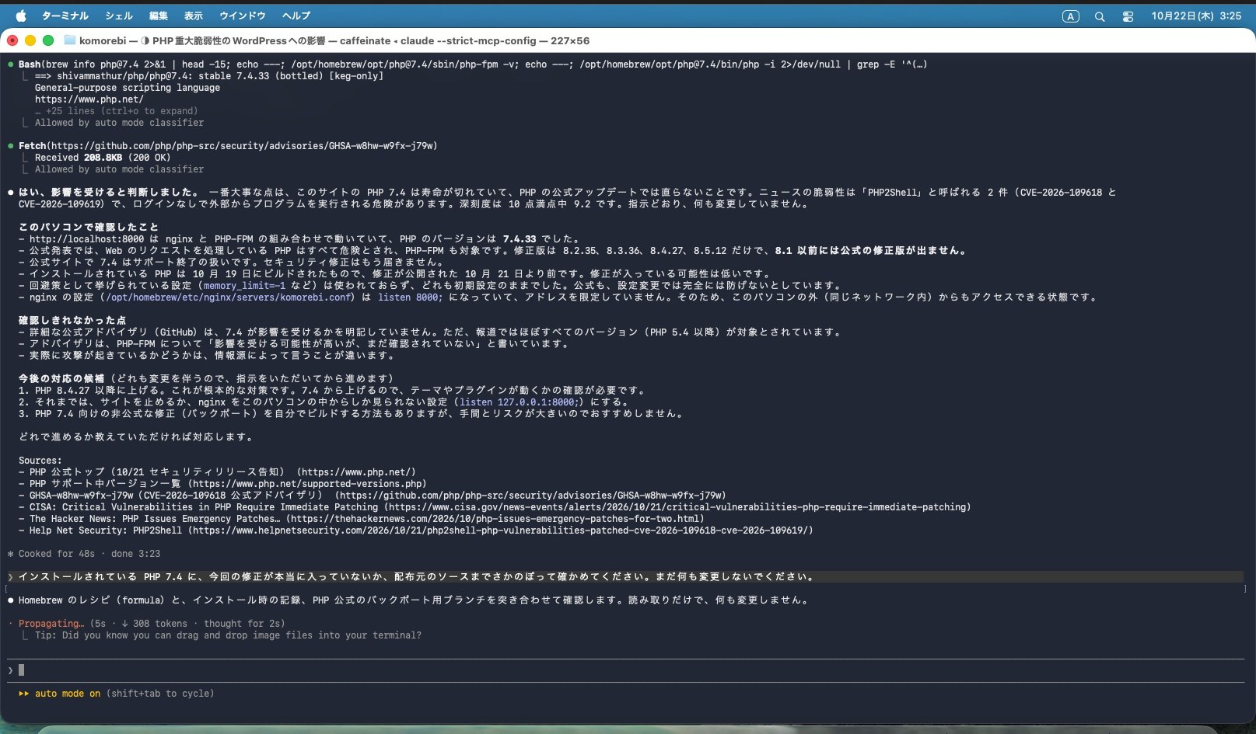
Task: Expand the +25 lines collapsed output
Action: pyautogui.click(x=121, y=111)
